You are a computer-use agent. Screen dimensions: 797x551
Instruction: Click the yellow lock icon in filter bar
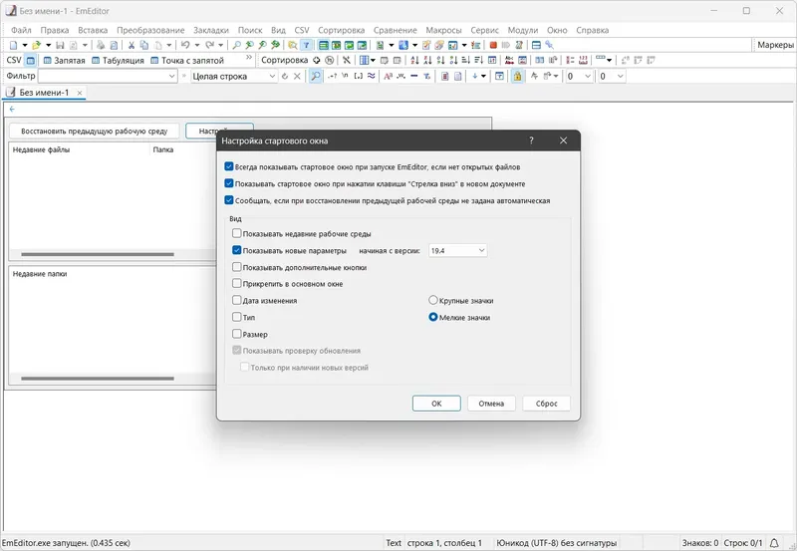pos(517,77)
